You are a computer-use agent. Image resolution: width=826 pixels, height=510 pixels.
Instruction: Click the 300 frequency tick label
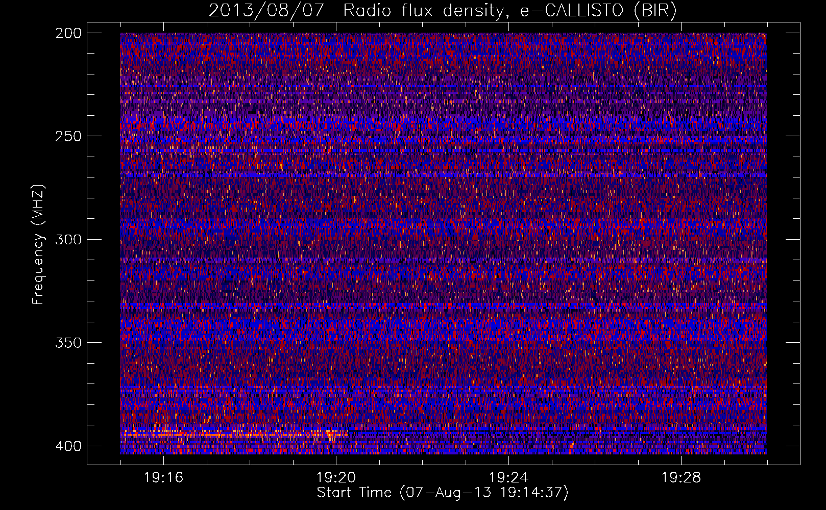68,239
